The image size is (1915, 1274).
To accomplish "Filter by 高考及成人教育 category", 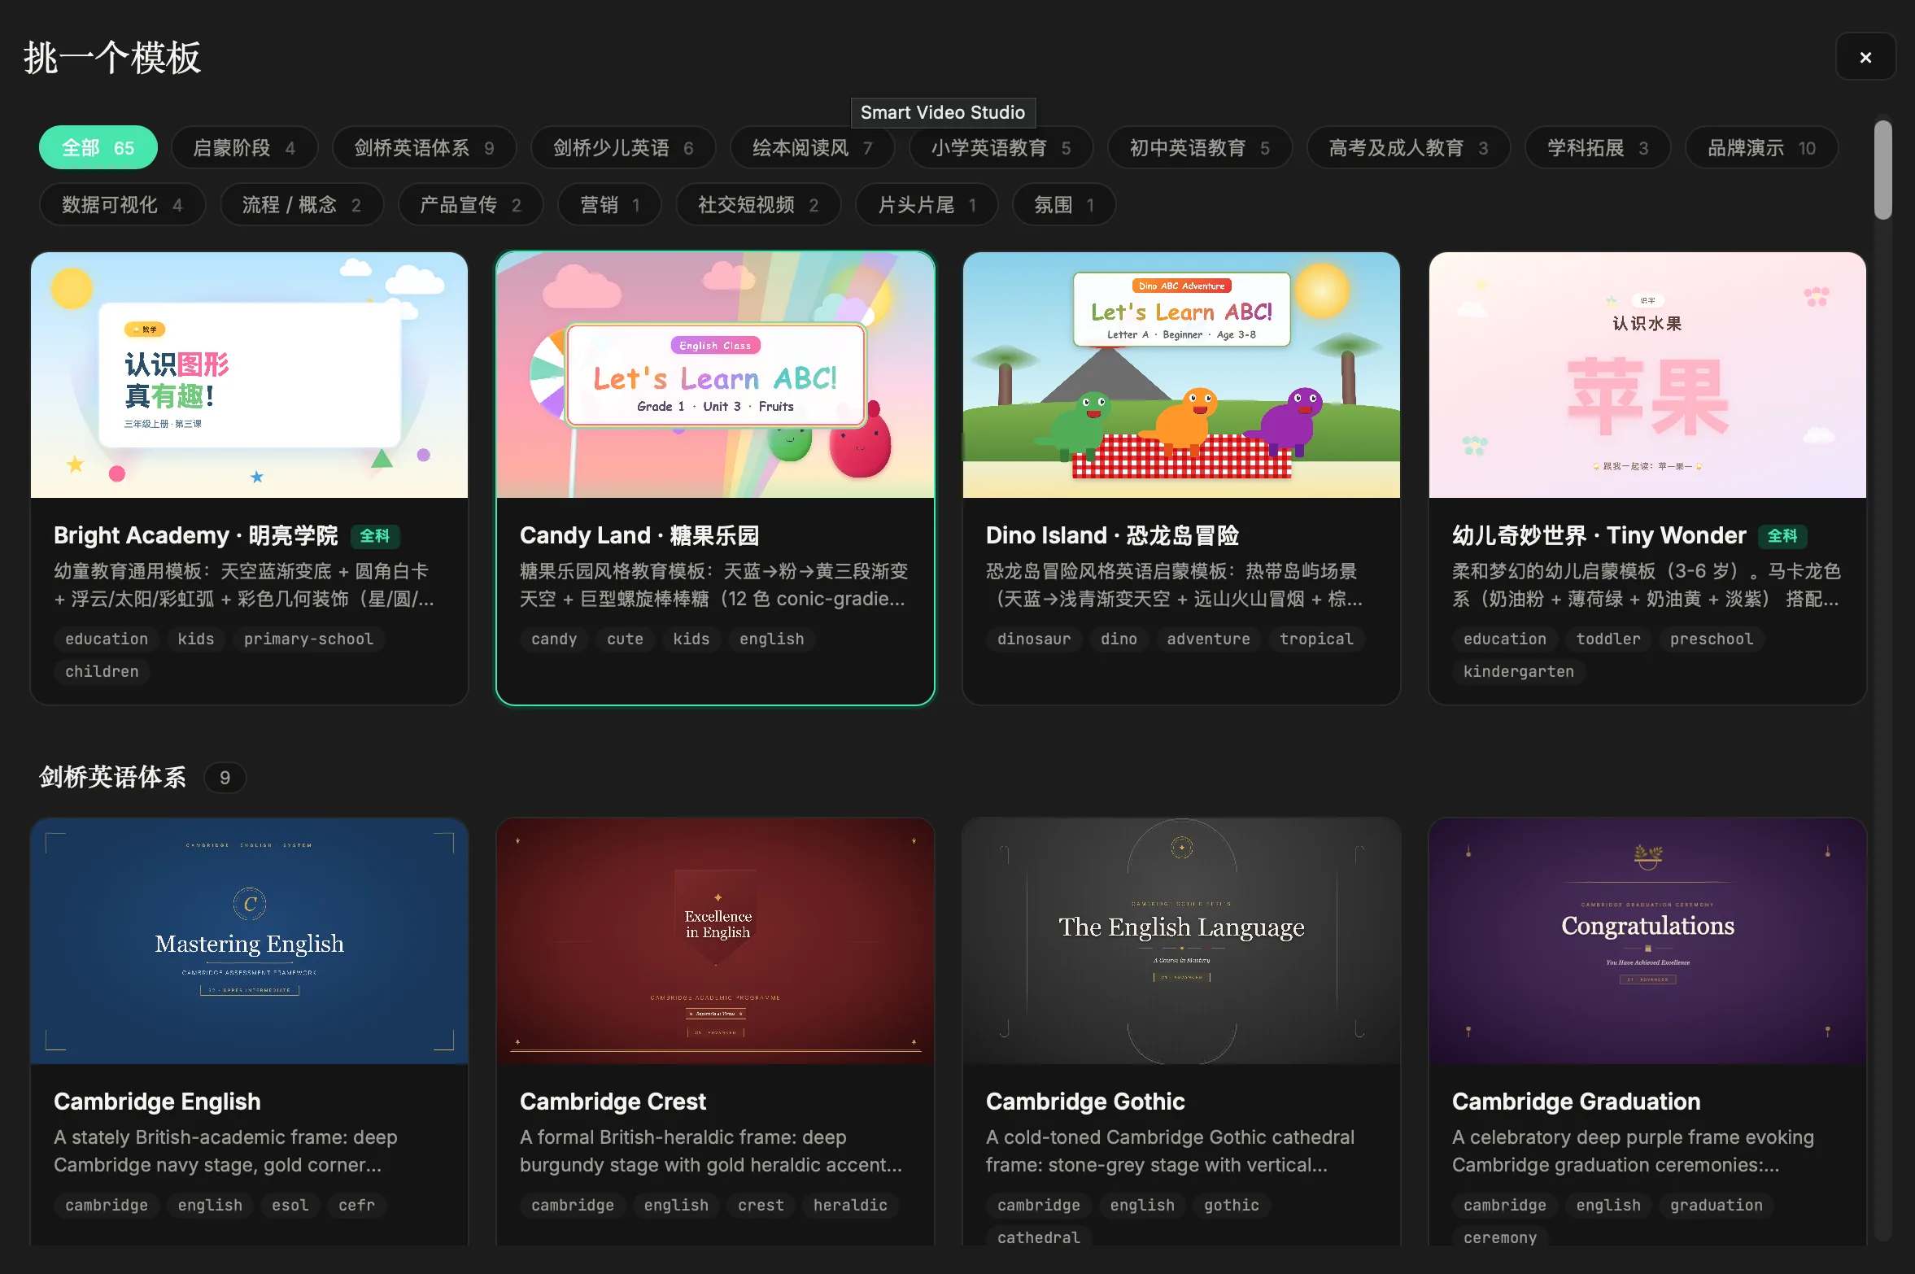I will [x=1408, y=148].
